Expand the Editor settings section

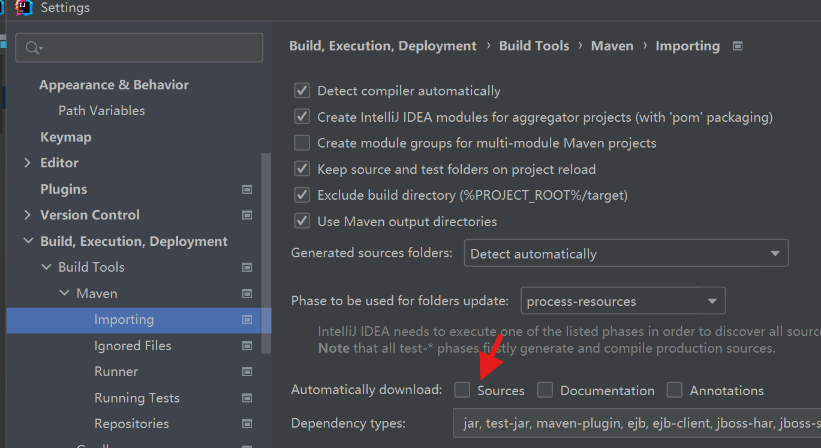tap(28, 163)
